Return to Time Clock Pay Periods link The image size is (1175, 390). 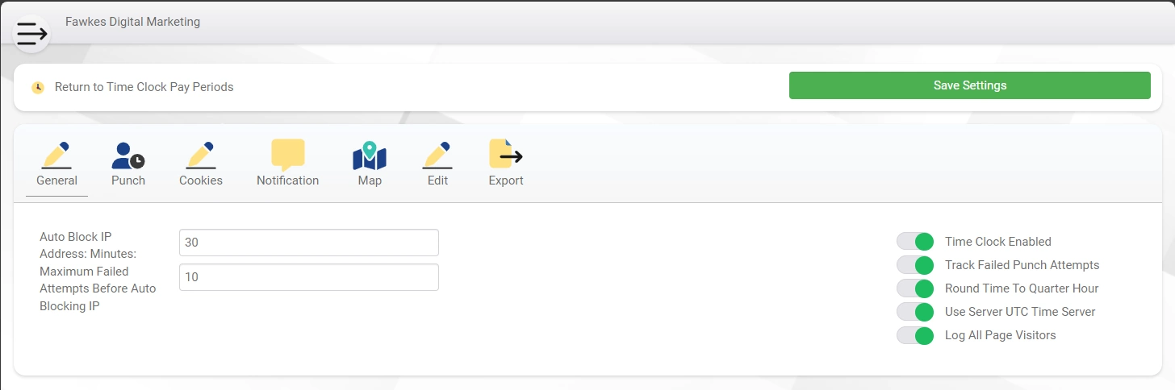point(144,87)
